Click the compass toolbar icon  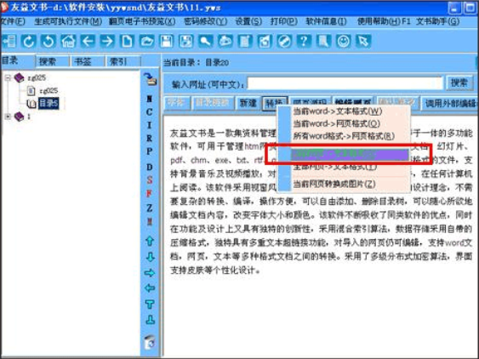(x=284, y=41)
